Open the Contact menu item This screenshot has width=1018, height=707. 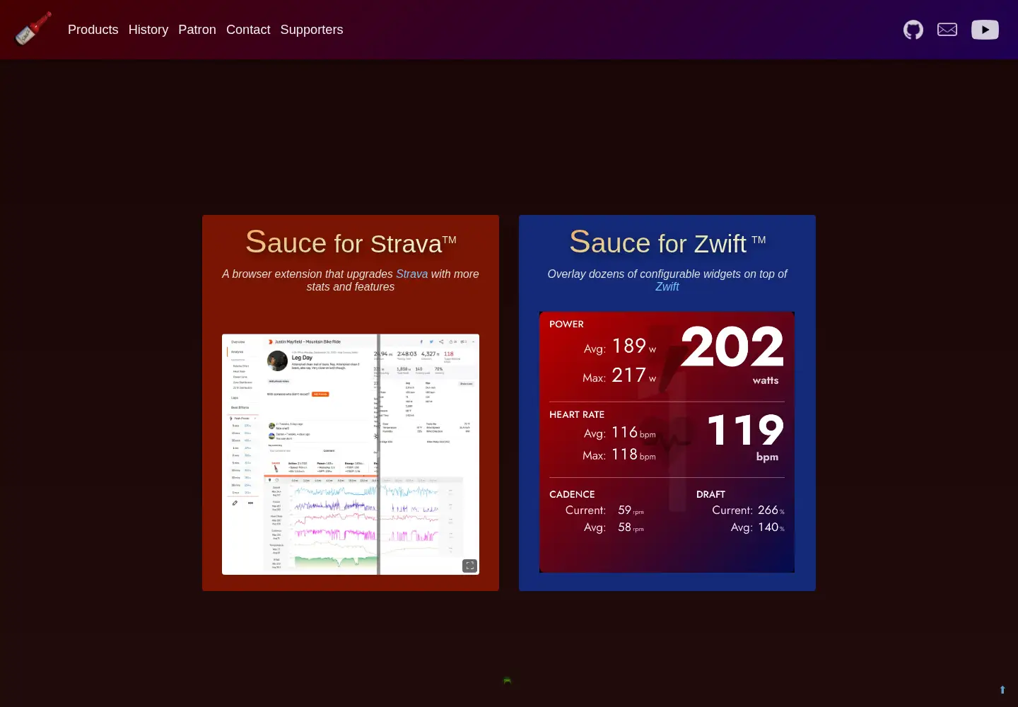coord(248,30)
